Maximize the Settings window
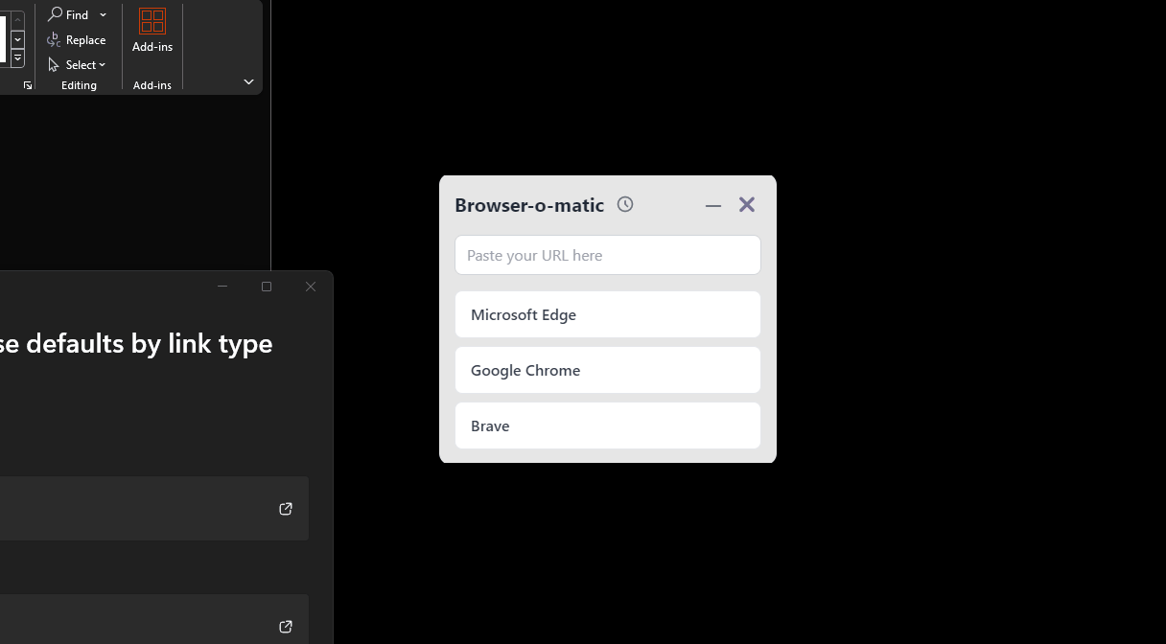The height and width of the screenshot is (644, 1166). pyautogui.click(x=267, y=287)
